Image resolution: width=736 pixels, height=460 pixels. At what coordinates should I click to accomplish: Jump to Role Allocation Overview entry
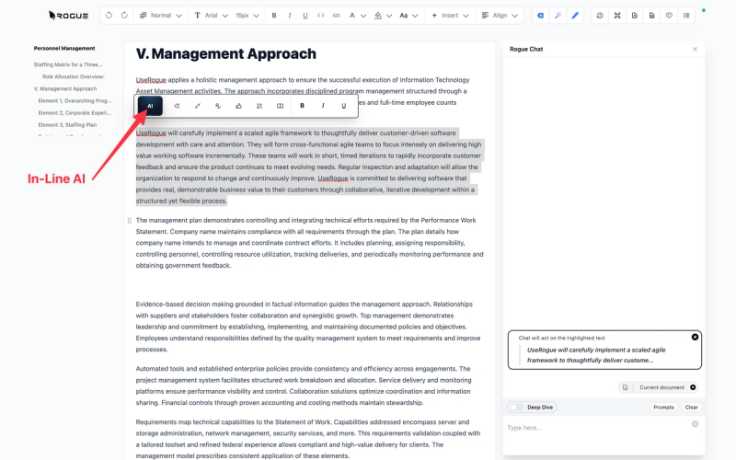point(74,76)
